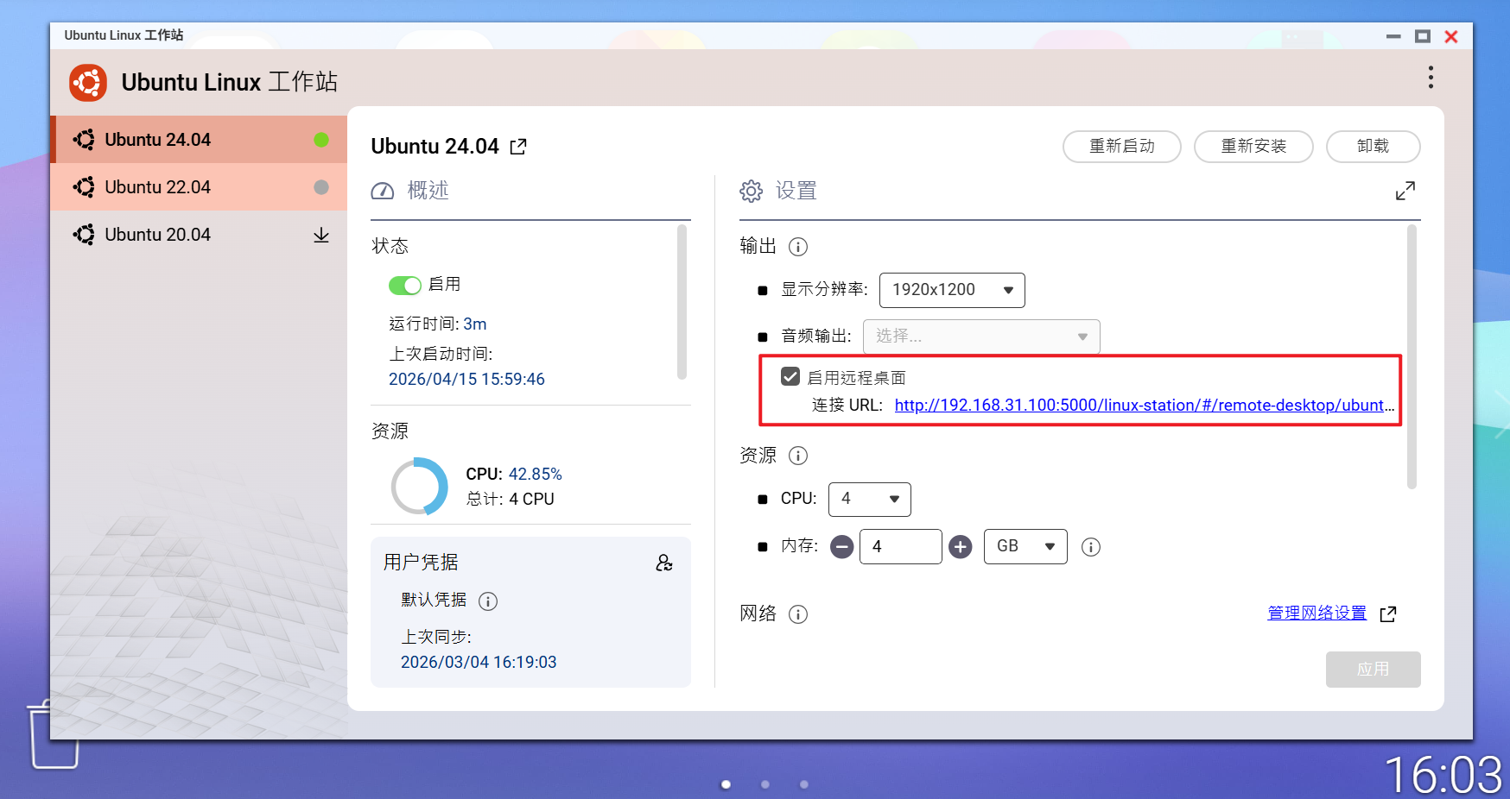Click Ubuntu 22.04 grey status dot
1510x799 pixels.
click(321, 187)
